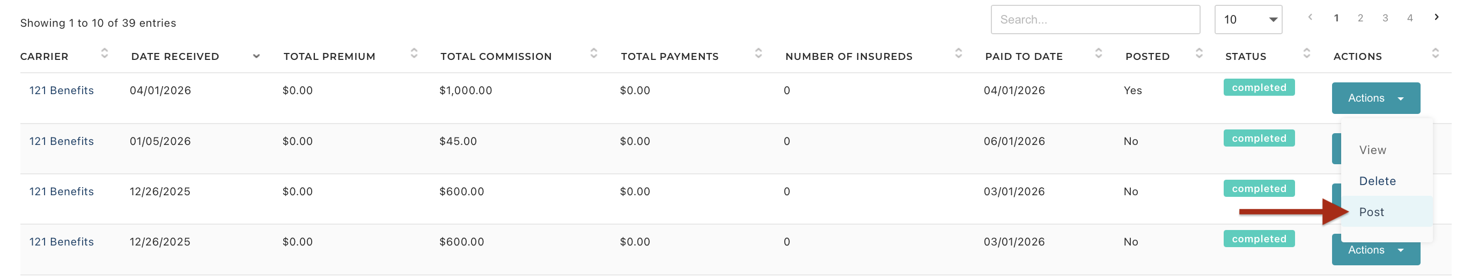
Task: Sort by Total Commission column icon
Action: point(594,53)
